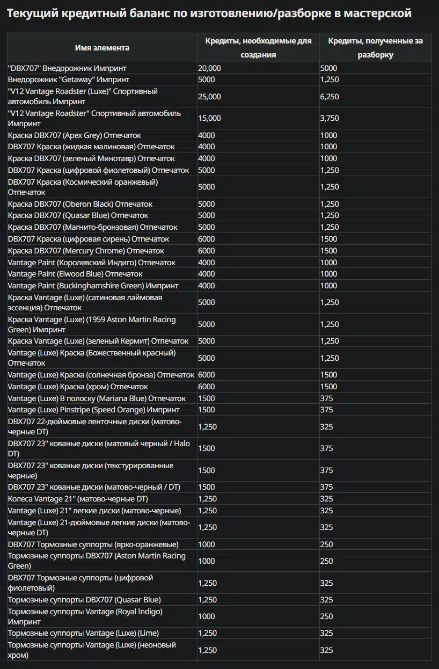The height and width of the screenshot is (669, 439).
Task: Click Колеса Vantage 21" (матово-черные DT)
Action: pyautogui.click(x=78, y=499)
